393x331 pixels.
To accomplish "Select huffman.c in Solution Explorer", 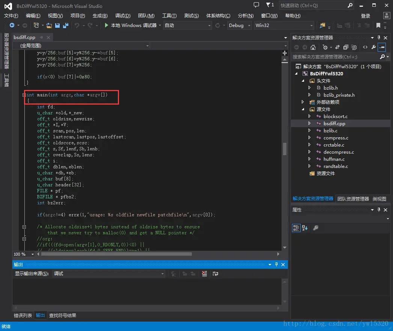I will (334, 159).
